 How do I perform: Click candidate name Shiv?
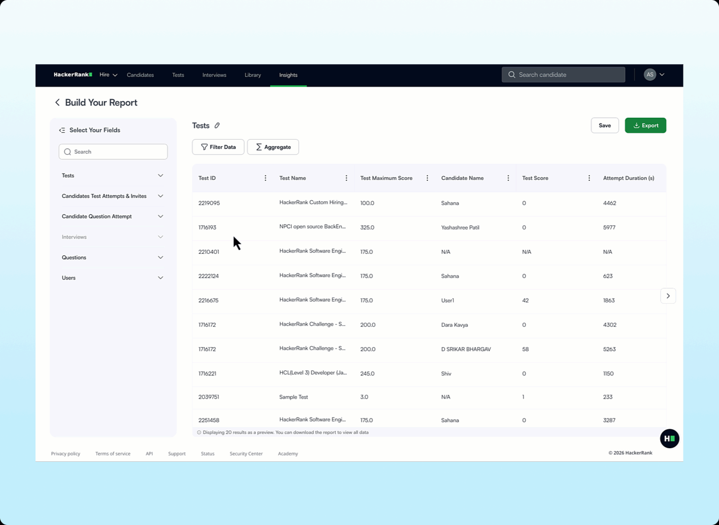point(446,374)
